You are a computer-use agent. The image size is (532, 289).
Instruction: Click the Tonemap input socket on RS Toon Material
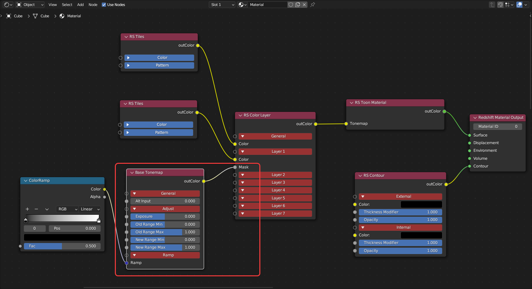(x=346, y=124)
